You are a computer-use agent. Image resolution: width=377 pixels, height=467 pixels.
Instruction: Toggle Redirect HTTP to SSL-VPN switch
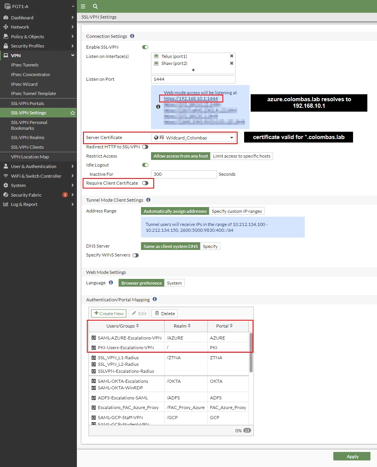click(x=145, y=147)
